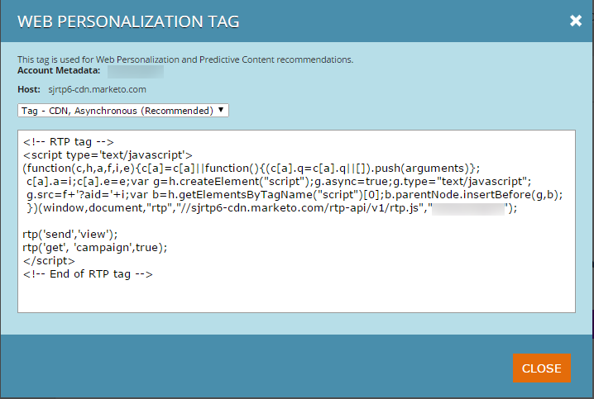594x399 pixels.
Task: Click the tag description sentence about Predictive Content
Action: tap(185, 59)
